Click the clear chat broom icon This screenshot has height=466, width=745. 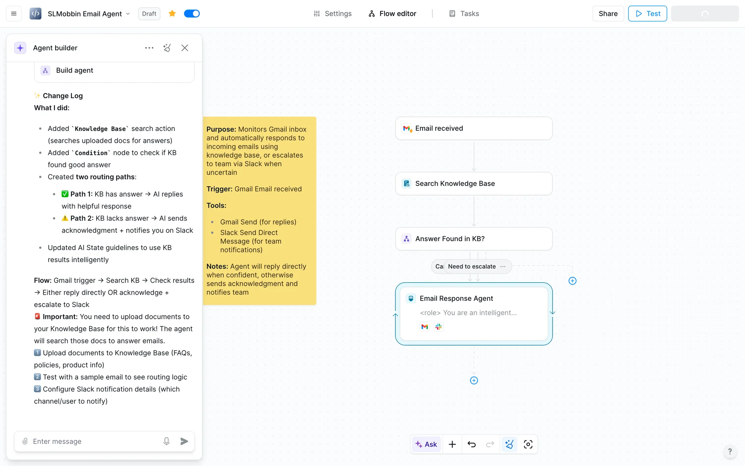click(167, 48)
